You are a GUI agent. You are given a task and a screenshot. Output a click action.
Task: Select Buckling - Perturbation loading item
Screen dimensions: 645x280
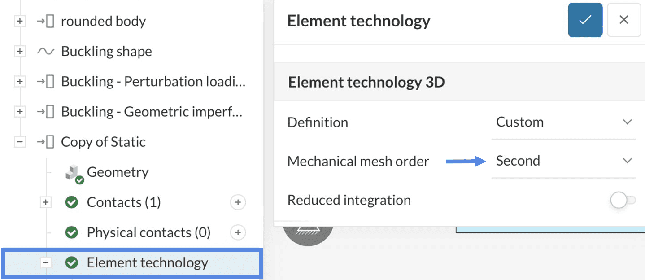[153, 82]
